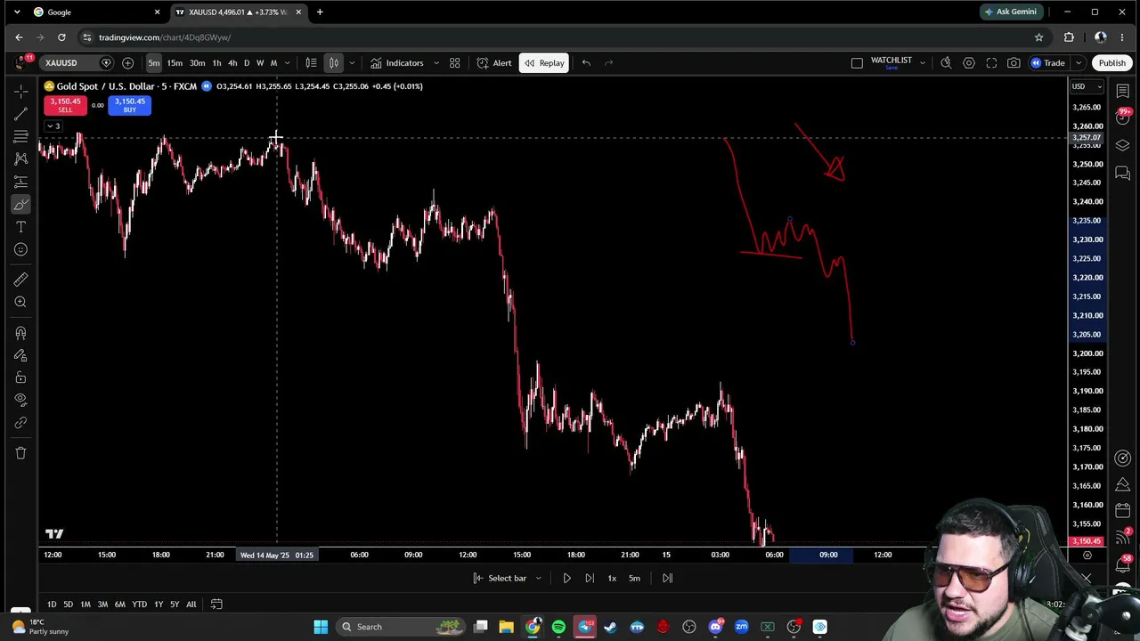Set the date range to 1M
1140x641 pixels.
point(85,604)
